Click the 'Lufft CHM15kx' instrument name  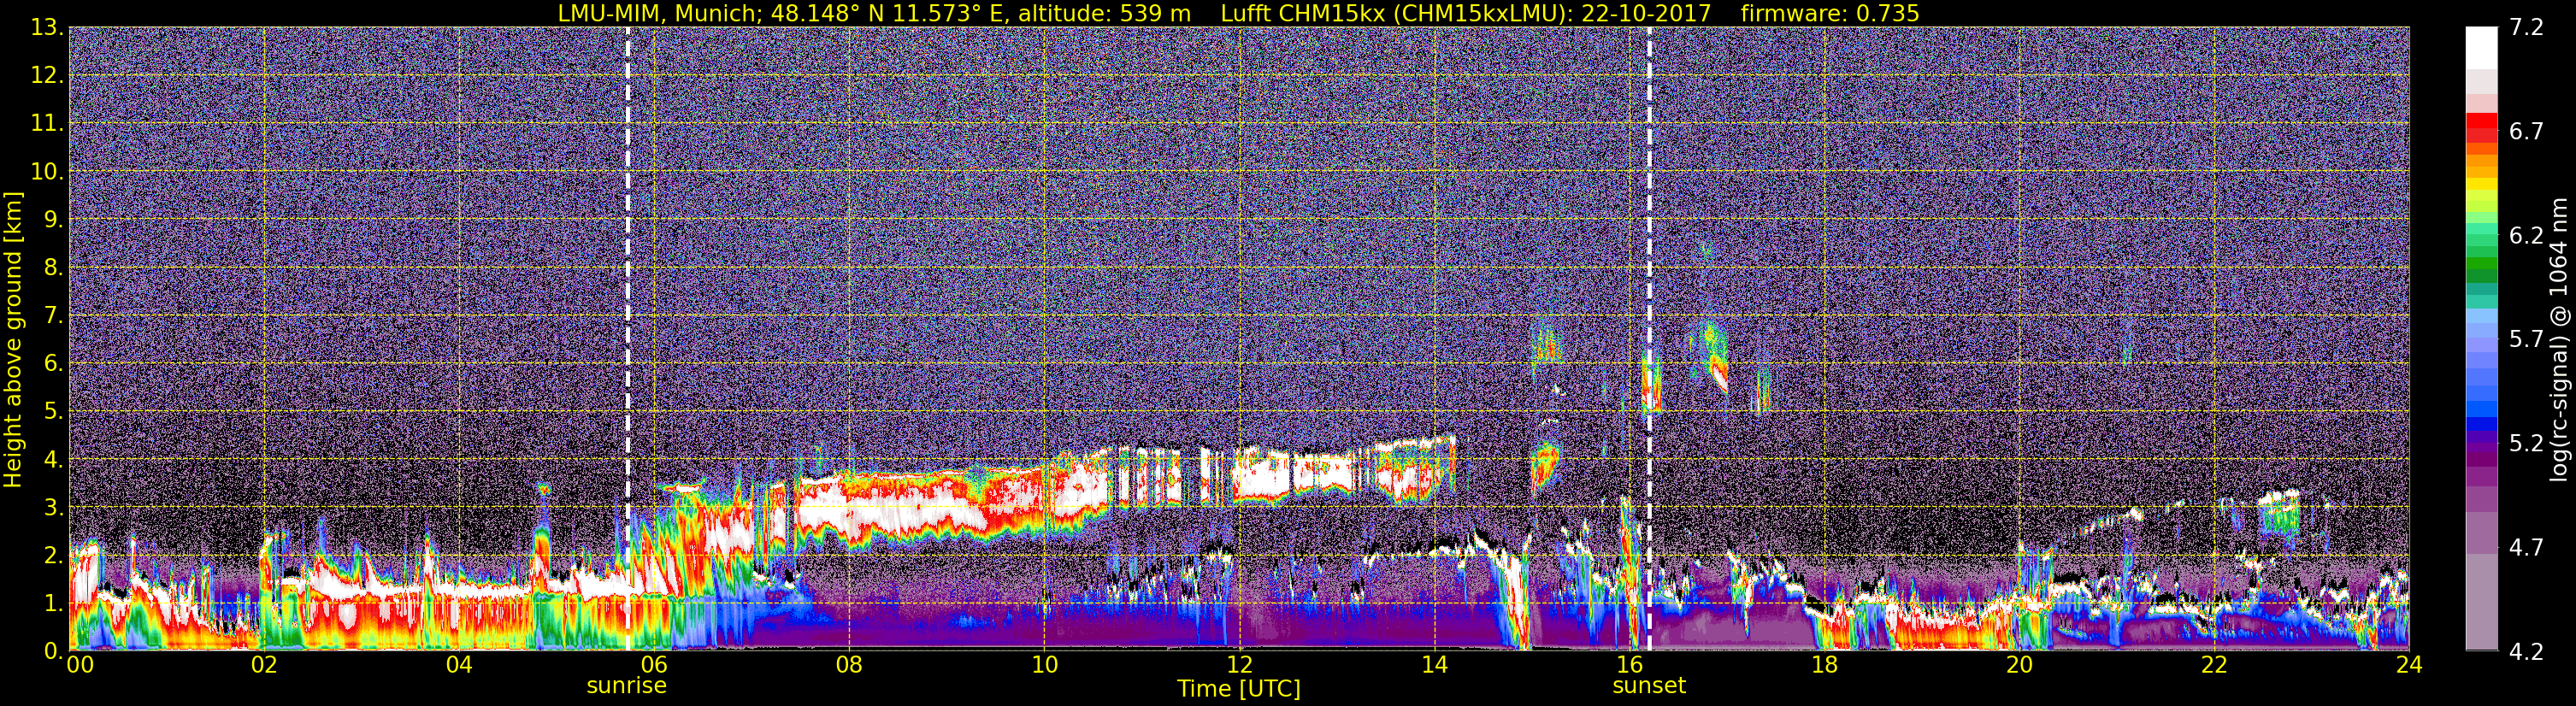click(x=1303, y=14)
